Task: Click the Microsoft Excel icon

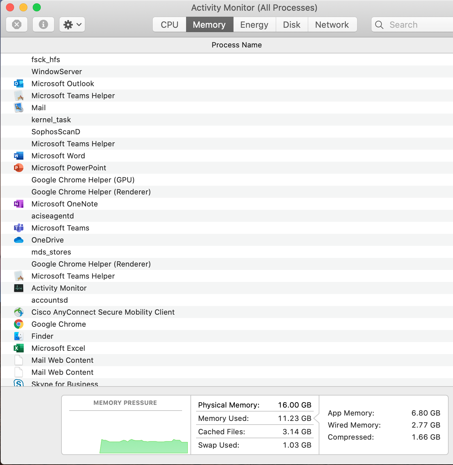Action: click(x=19, y=348)
